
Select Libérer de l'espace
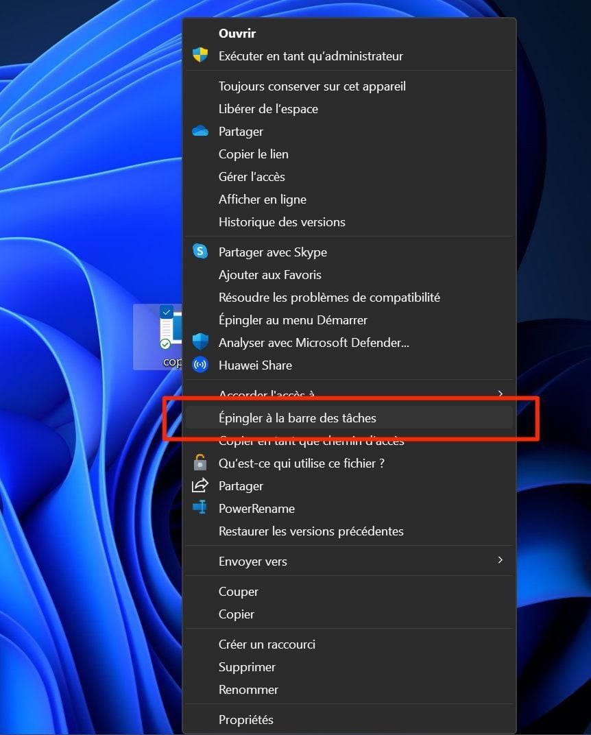[x=349, y=109]
